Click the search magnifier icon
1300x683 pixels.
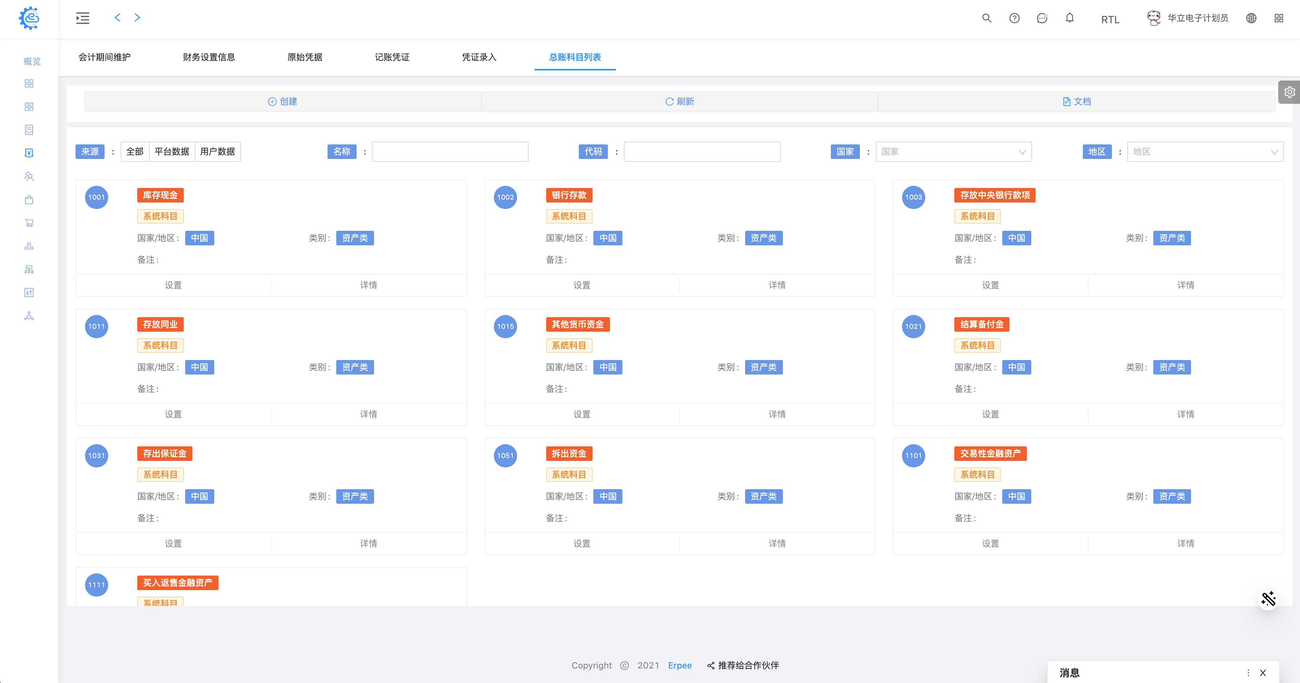coord(986,18)
